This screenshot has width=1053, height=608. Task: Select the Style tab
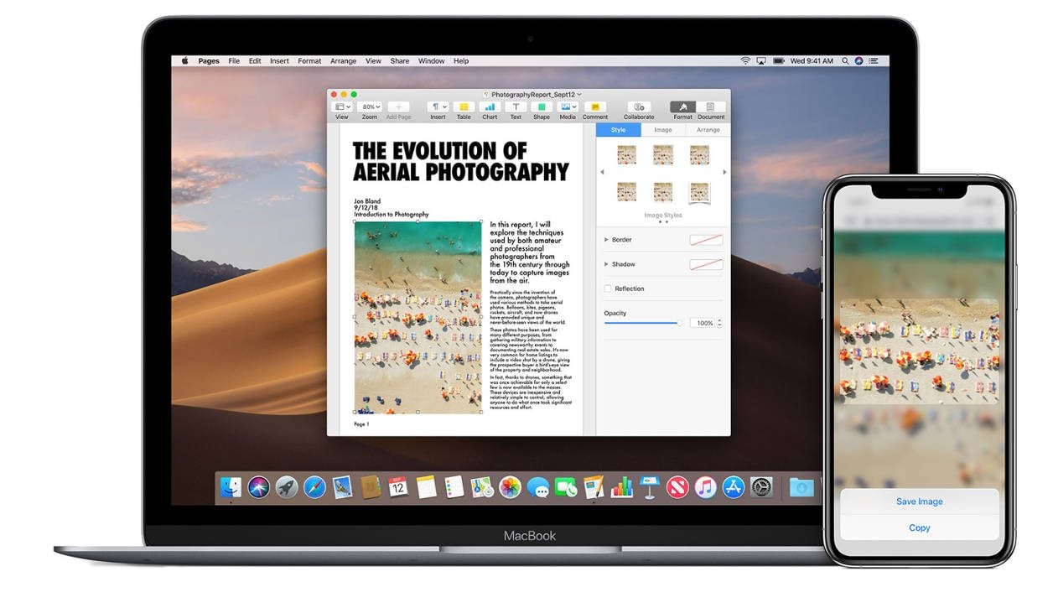[618, 130]
